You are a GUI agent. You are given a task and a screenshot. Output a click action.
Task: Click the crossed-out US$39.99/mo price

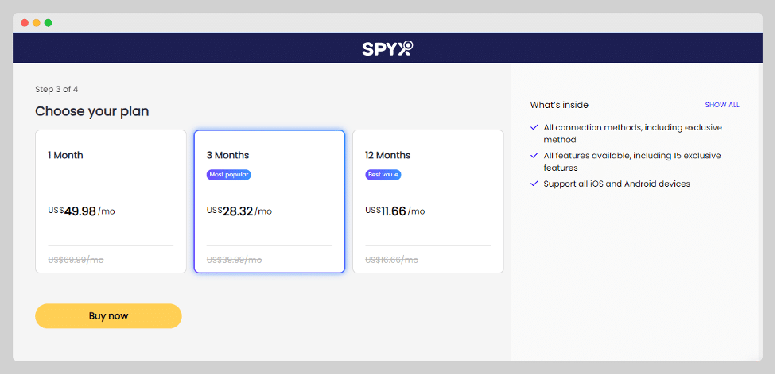[x=234, y=260]
